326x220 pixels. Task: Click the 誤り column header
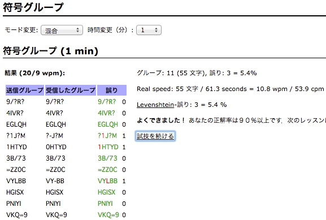112,90
